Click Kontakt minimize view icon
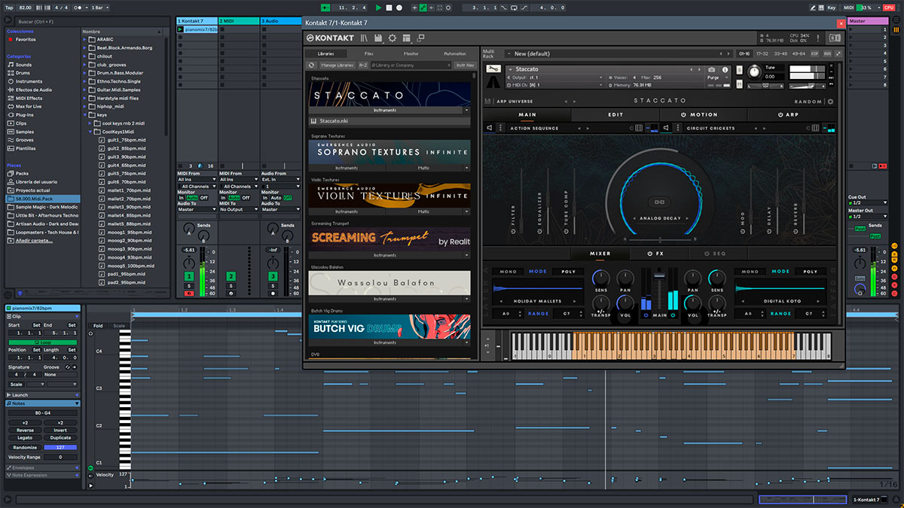This screenshot has width=904, height=508. click(420, 38)
